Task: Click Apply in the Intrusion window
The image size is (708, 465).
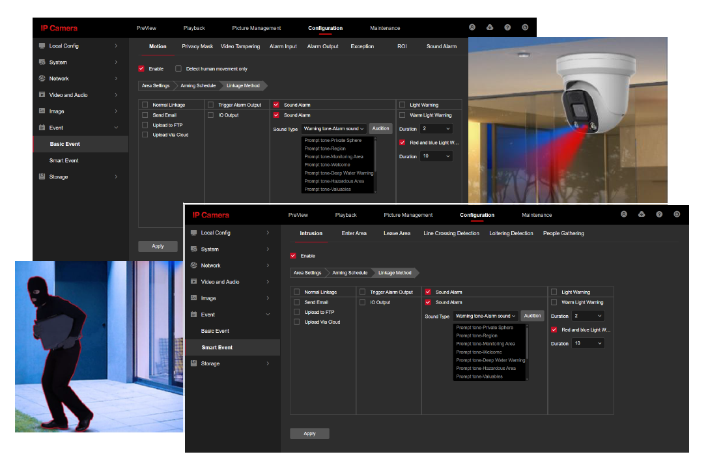Action: 309,433
